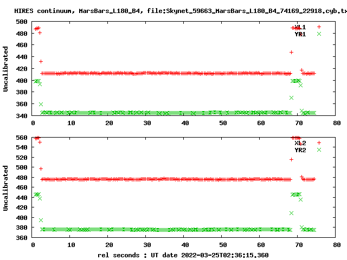Image resolution: width=347 pixels, height=260 pixels.
Task: Click the 420 tick label in the XL1/YR1 plot
Action: [x=22, y=69]
